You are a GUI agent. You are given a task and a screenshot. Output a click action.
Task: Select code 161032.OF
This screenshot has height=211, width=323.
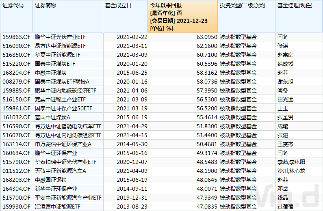(17, 117)
